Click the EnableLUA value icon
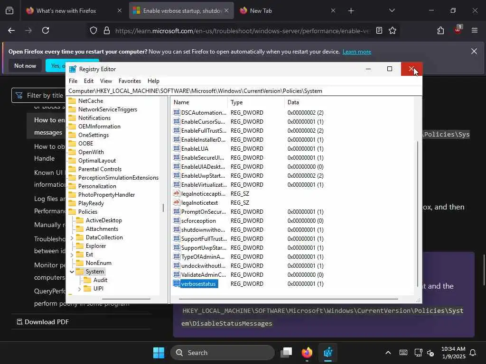Viewport: 486px width, 364px height. (x=177, y=148)
